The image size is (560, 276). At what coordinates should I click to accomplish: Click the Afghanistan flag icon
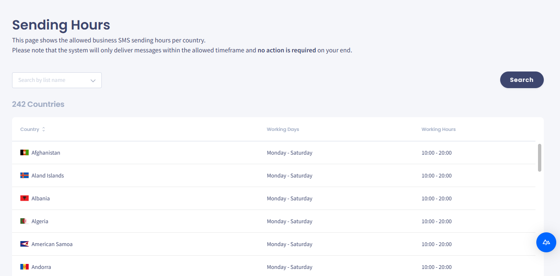pyautogui.click(x=25, y=153)
